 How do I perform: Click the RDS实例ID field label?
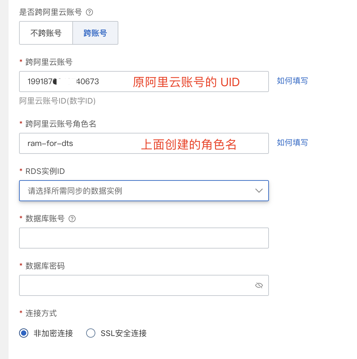pos(45,171)
